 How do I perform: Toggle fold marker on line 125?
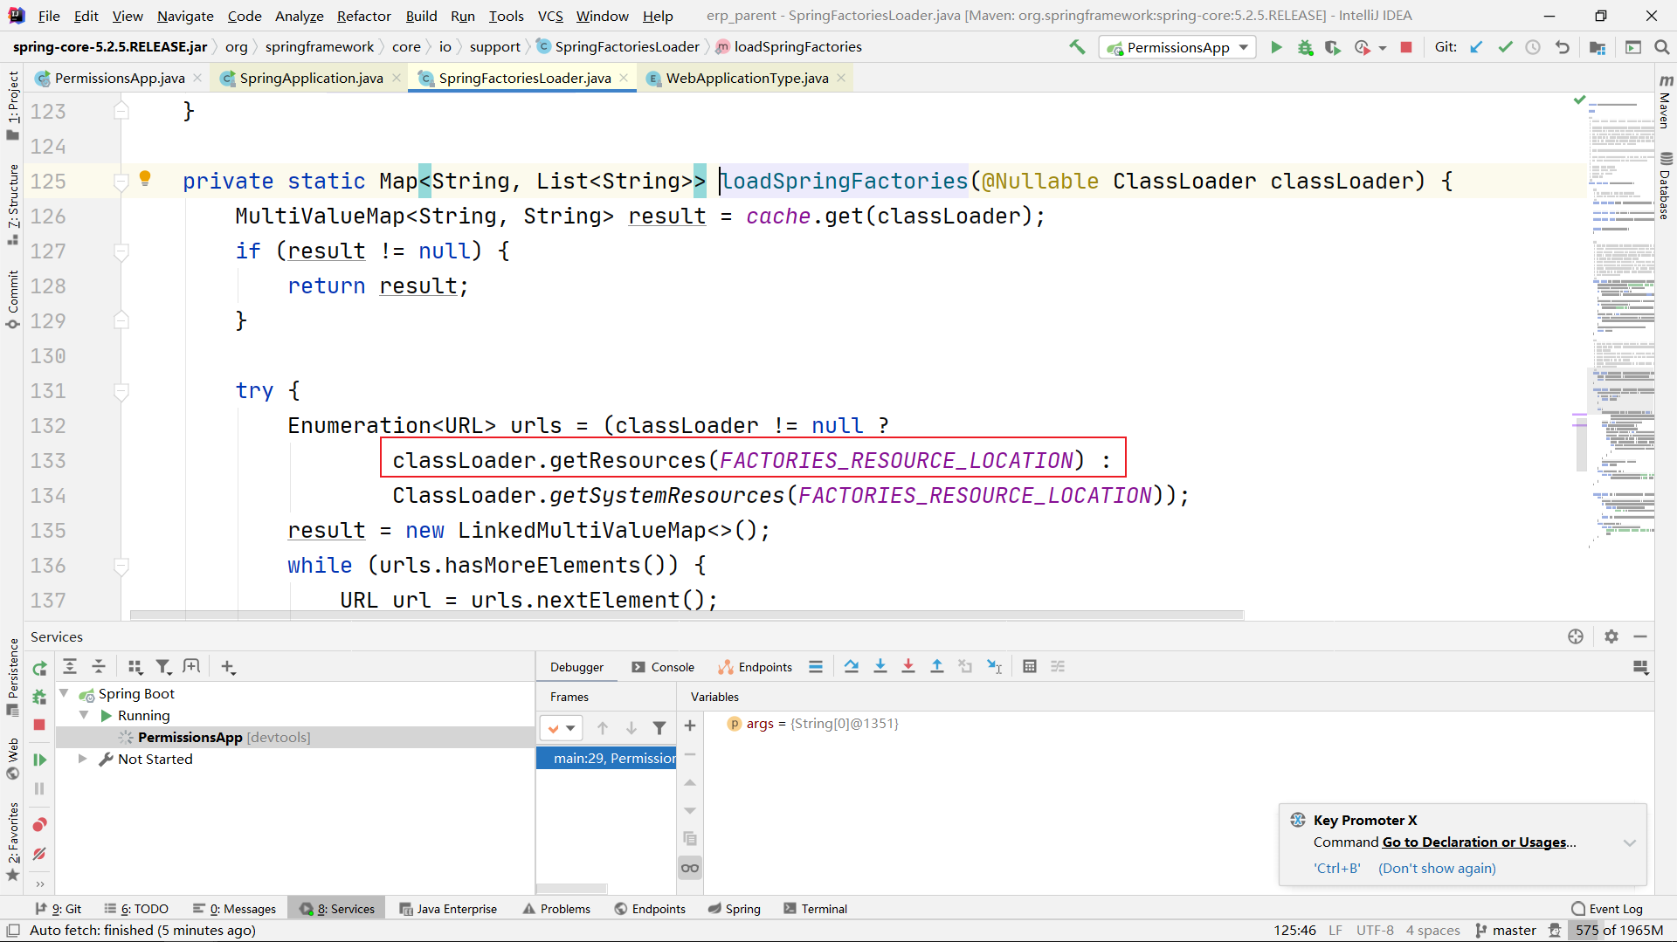[121, 182]
